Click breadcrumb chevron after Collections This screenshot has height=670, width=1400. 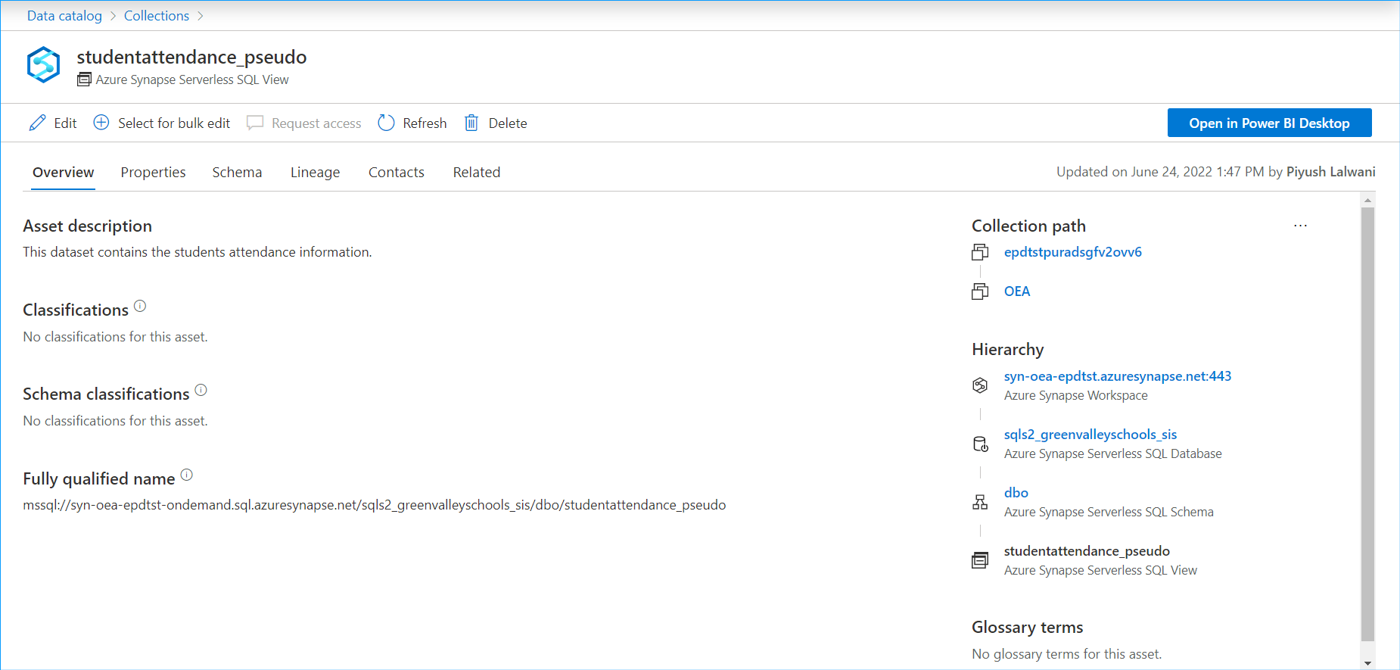coord(201,16)
